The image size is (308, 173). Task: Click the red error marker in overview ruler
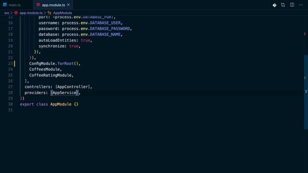coord(305,34)
